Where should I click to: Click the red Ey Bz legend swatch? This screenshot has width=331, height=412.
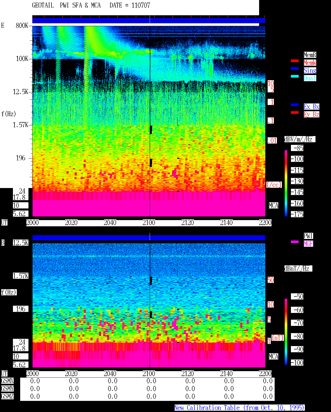pyautogui.click(x=295, y=113)
